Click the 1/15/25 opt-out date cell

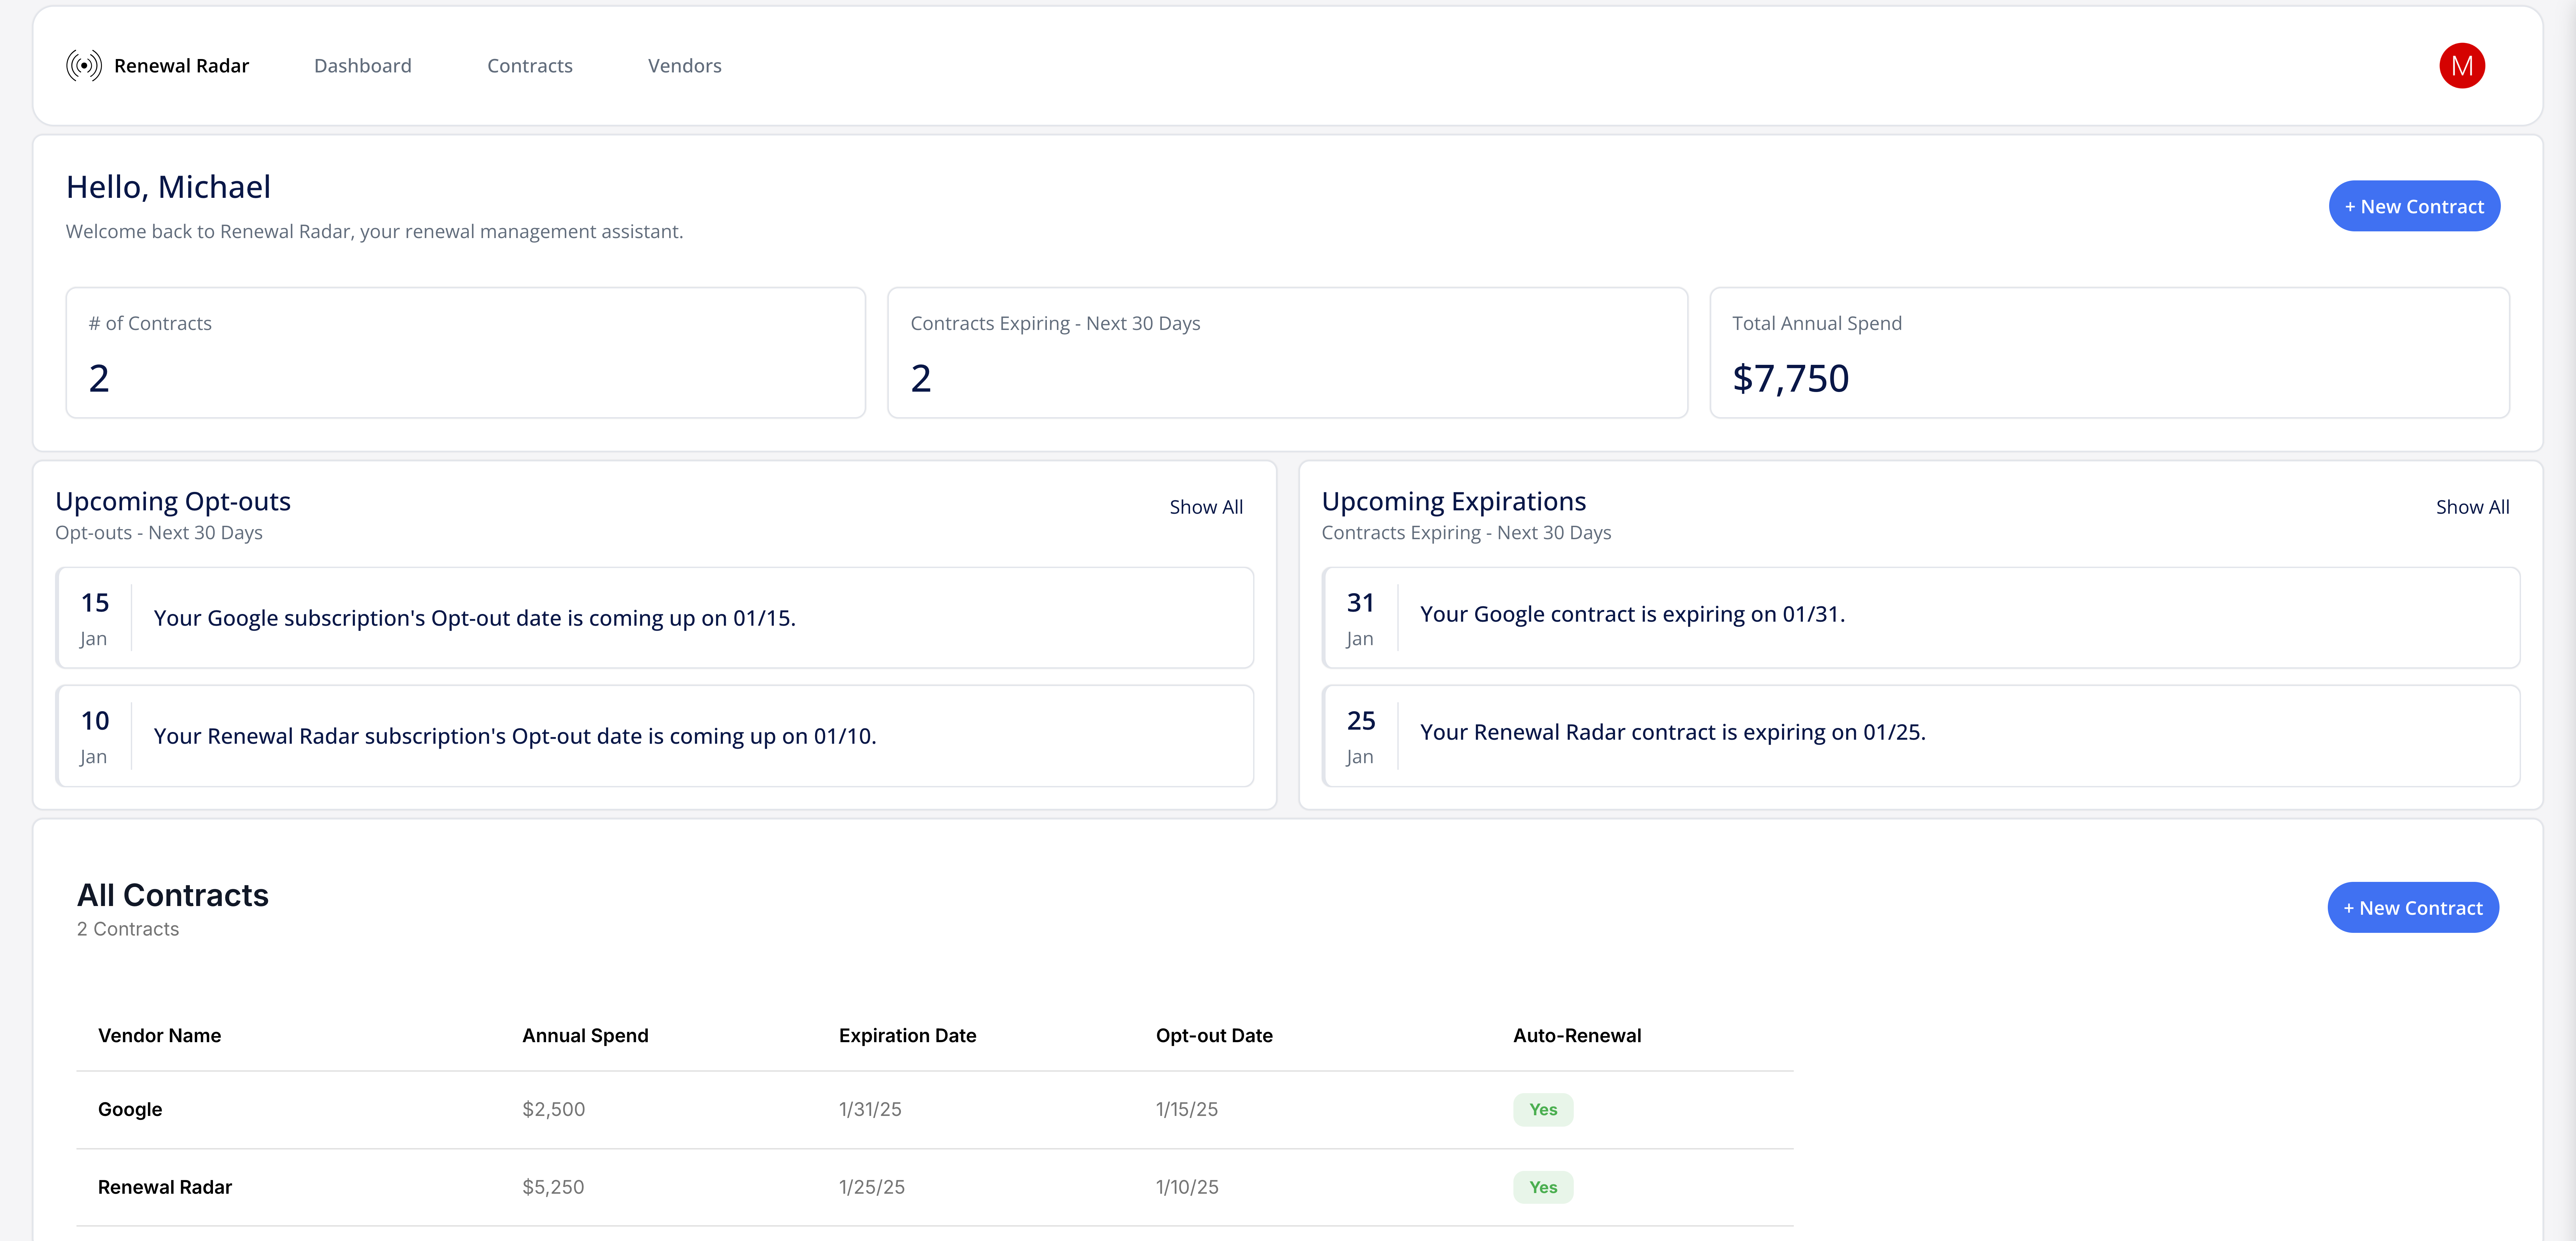click(1187, 1110)
